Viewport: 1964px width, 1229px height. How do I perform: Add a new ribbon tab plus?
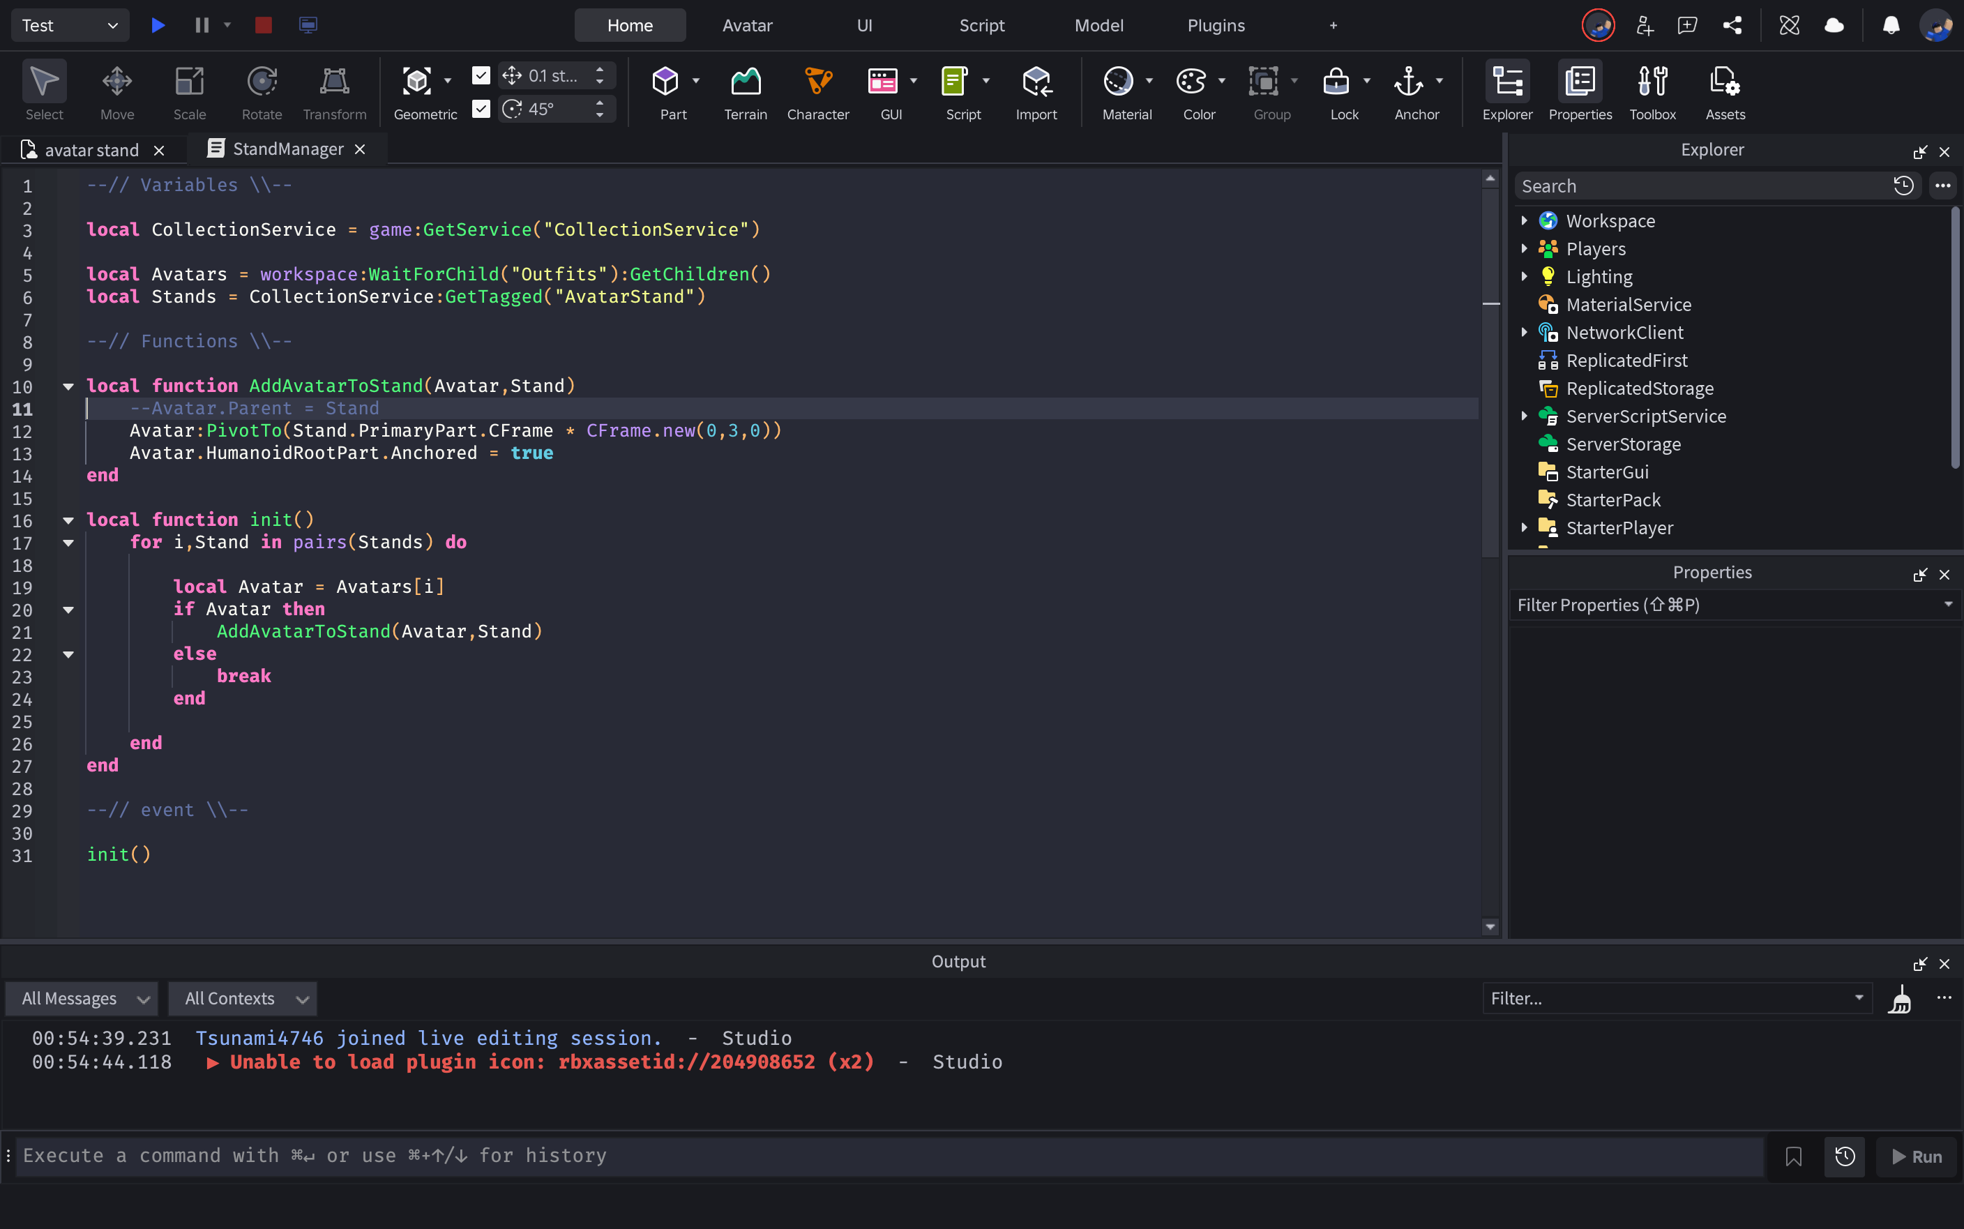[1333, 25]
